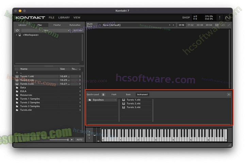Open the SHOP
Image resolution: width=245 pixels, height=163 pixels.
(186, 18)
